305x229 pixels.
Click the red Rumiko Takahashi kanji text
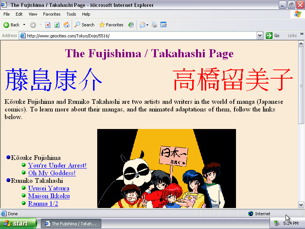[x=233, y=79]
